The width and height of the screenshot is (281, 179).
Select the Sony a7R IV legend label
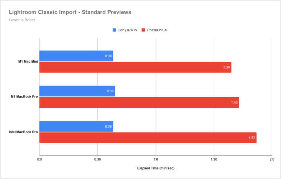point(128,30)
